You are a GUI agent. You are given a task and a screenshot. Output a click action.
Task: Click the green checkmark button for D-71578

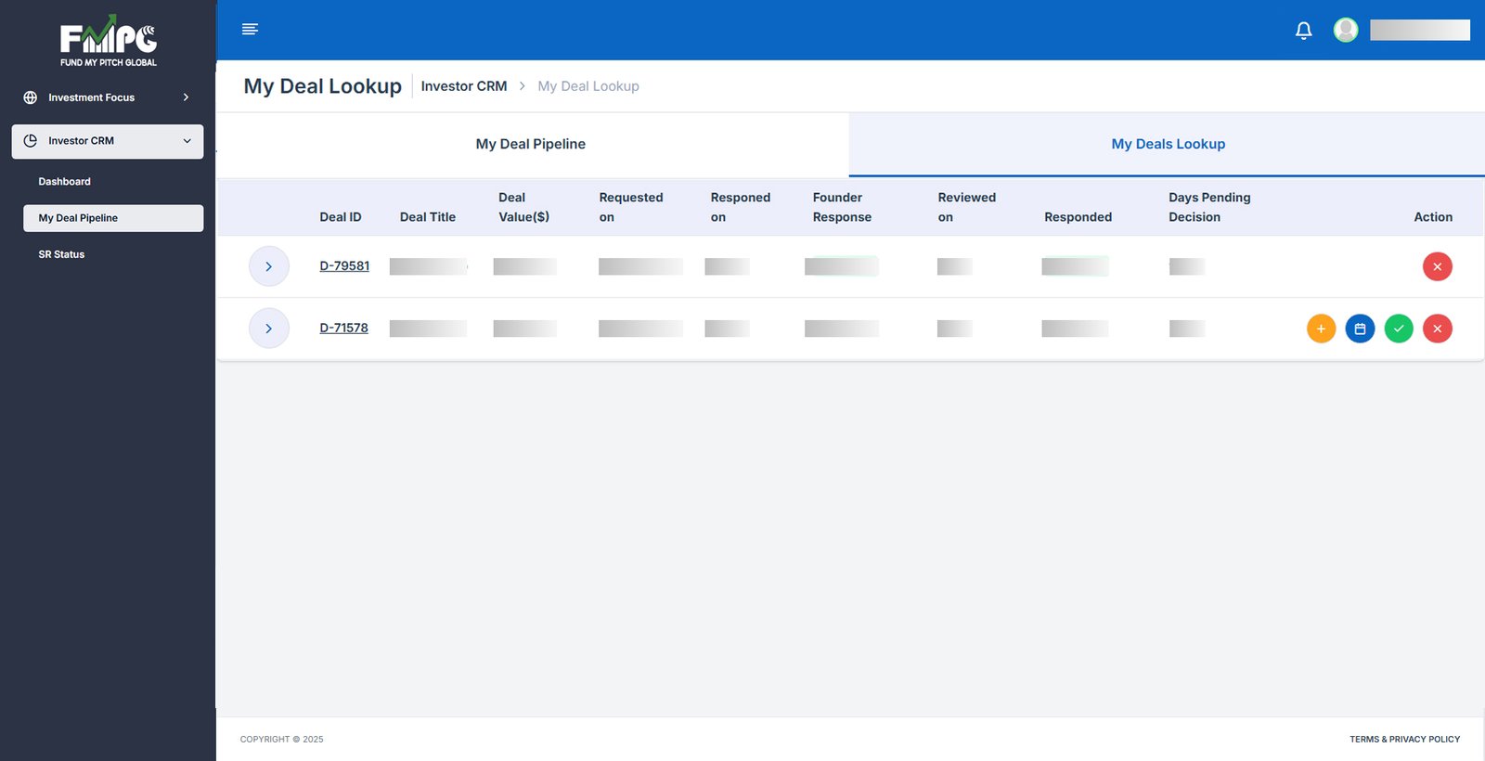click(1399, 329)
